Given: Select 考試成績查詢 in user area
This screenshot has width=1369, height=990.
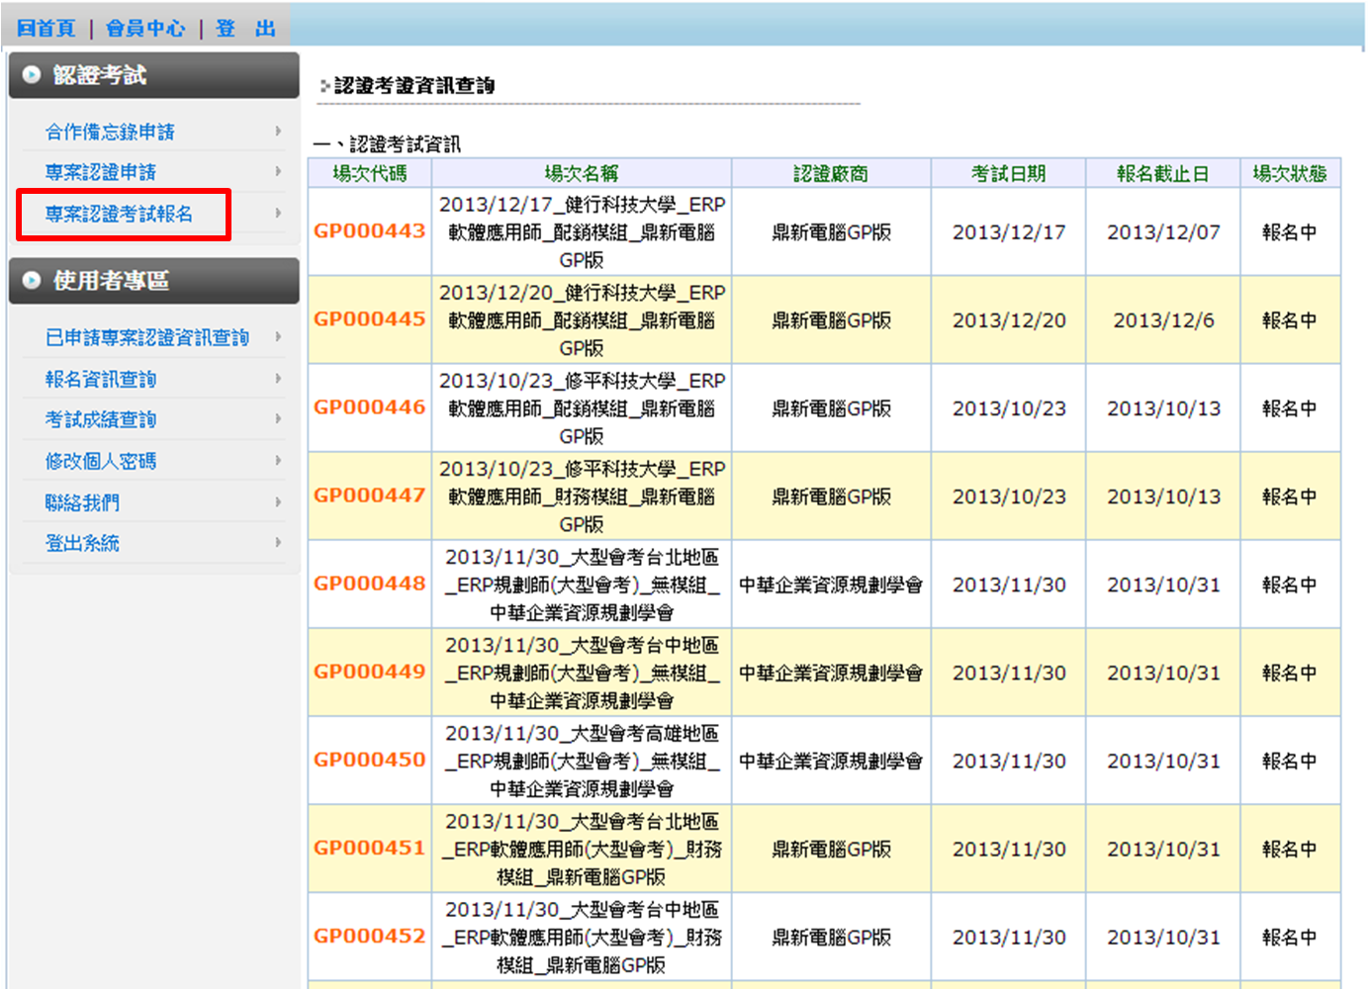Looking at the screenshot, I should (101, 420).
